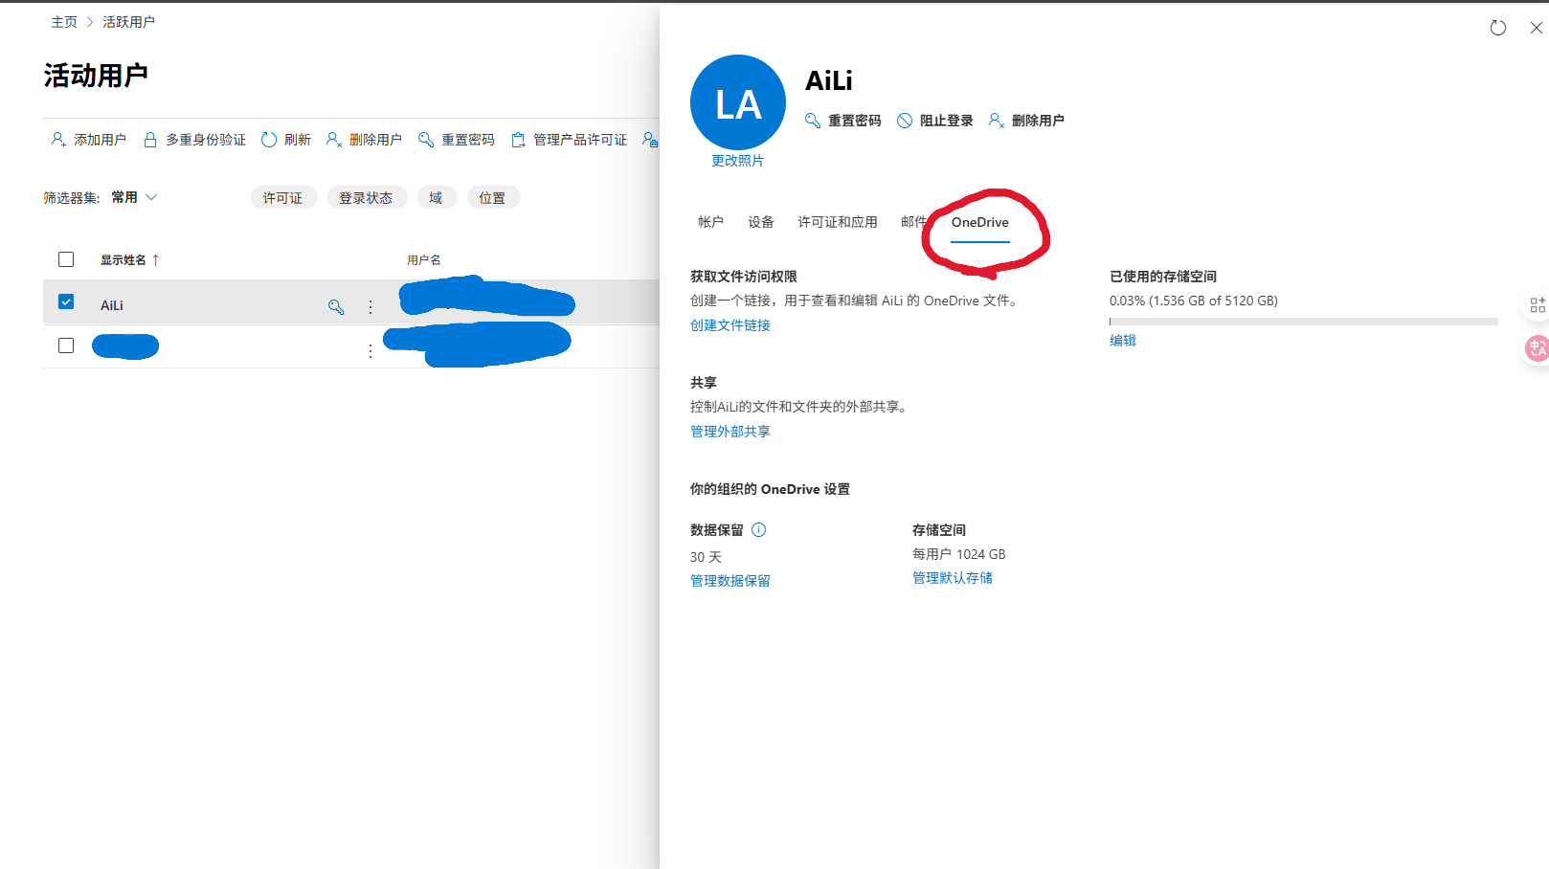Uncheck the checkbox on the AiLi row

(x=66, y=301)
